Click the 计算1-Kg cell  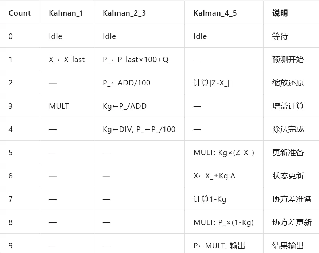(x=210, y=199)
